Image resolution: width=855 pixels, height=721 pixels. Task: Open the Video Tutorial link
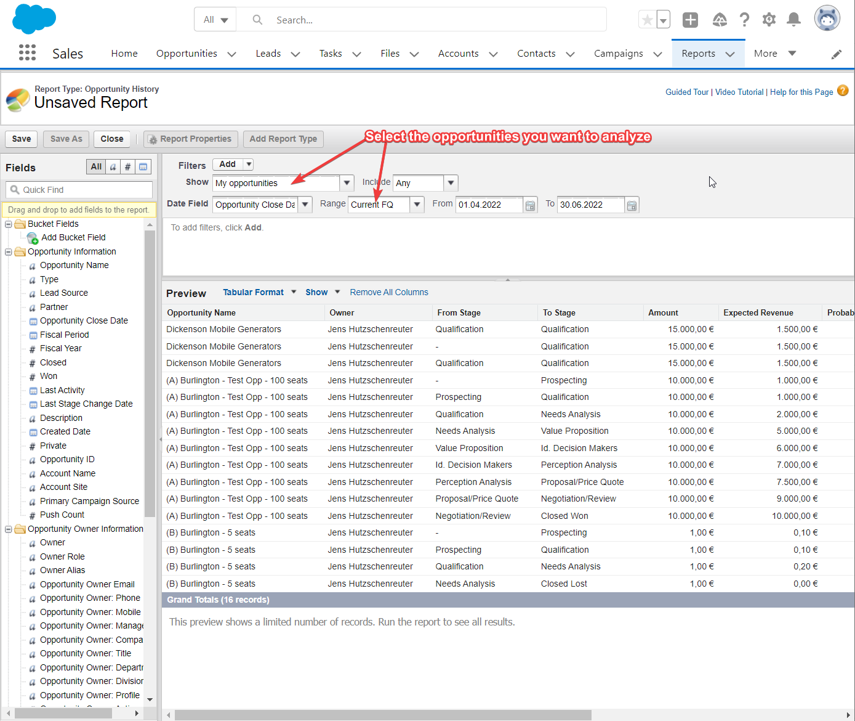click(739, 92)
